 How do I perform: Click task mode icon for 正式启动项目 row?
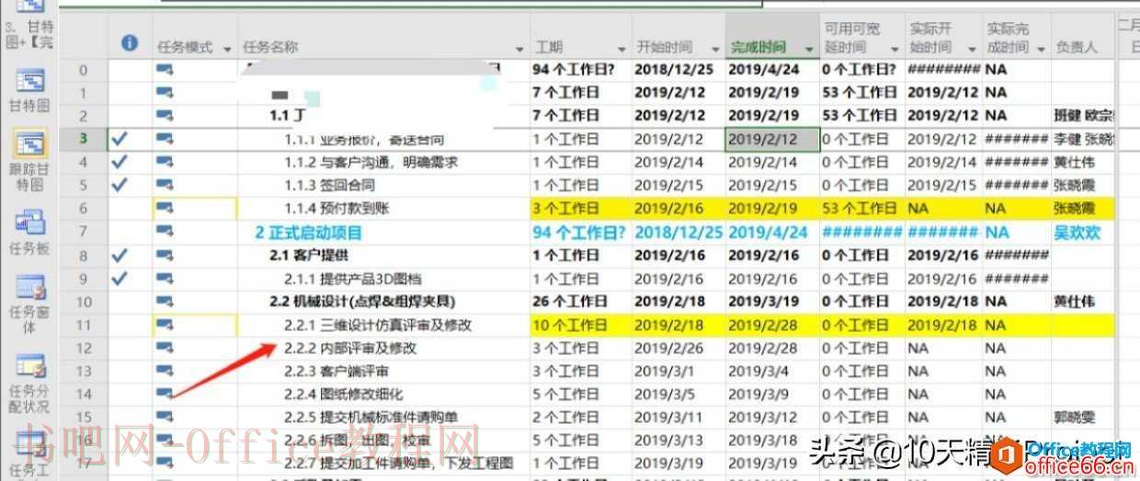pos(165,232)
